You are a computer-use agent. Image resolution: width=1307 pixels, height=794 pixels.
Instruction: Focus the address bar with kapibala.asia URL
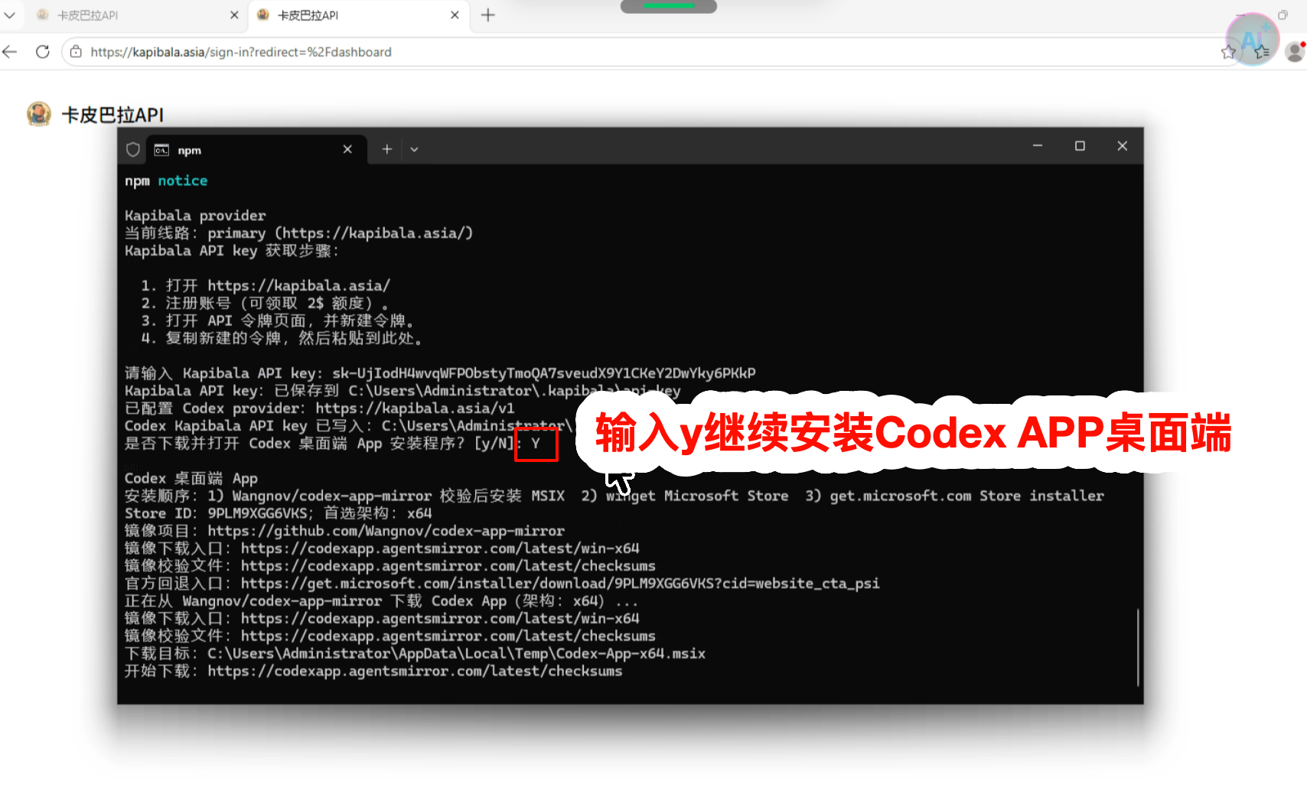click(650, 52)
